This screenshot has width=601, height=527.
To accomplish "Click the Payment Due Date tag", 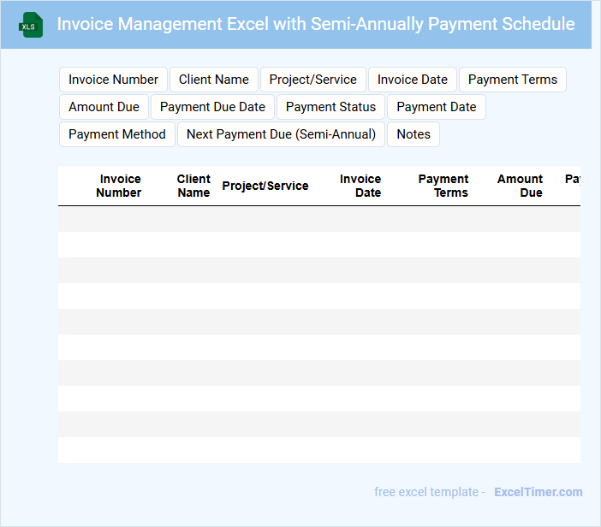I will click(212, 107).
